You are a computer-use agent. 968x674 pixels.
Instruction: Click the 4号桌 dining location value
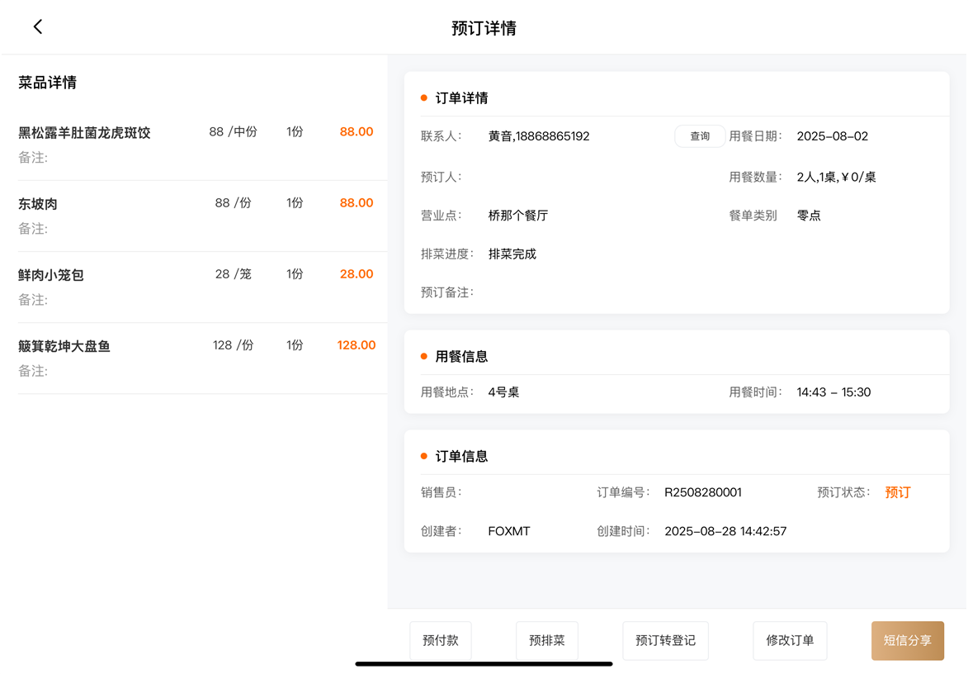(x=503, y=392)
